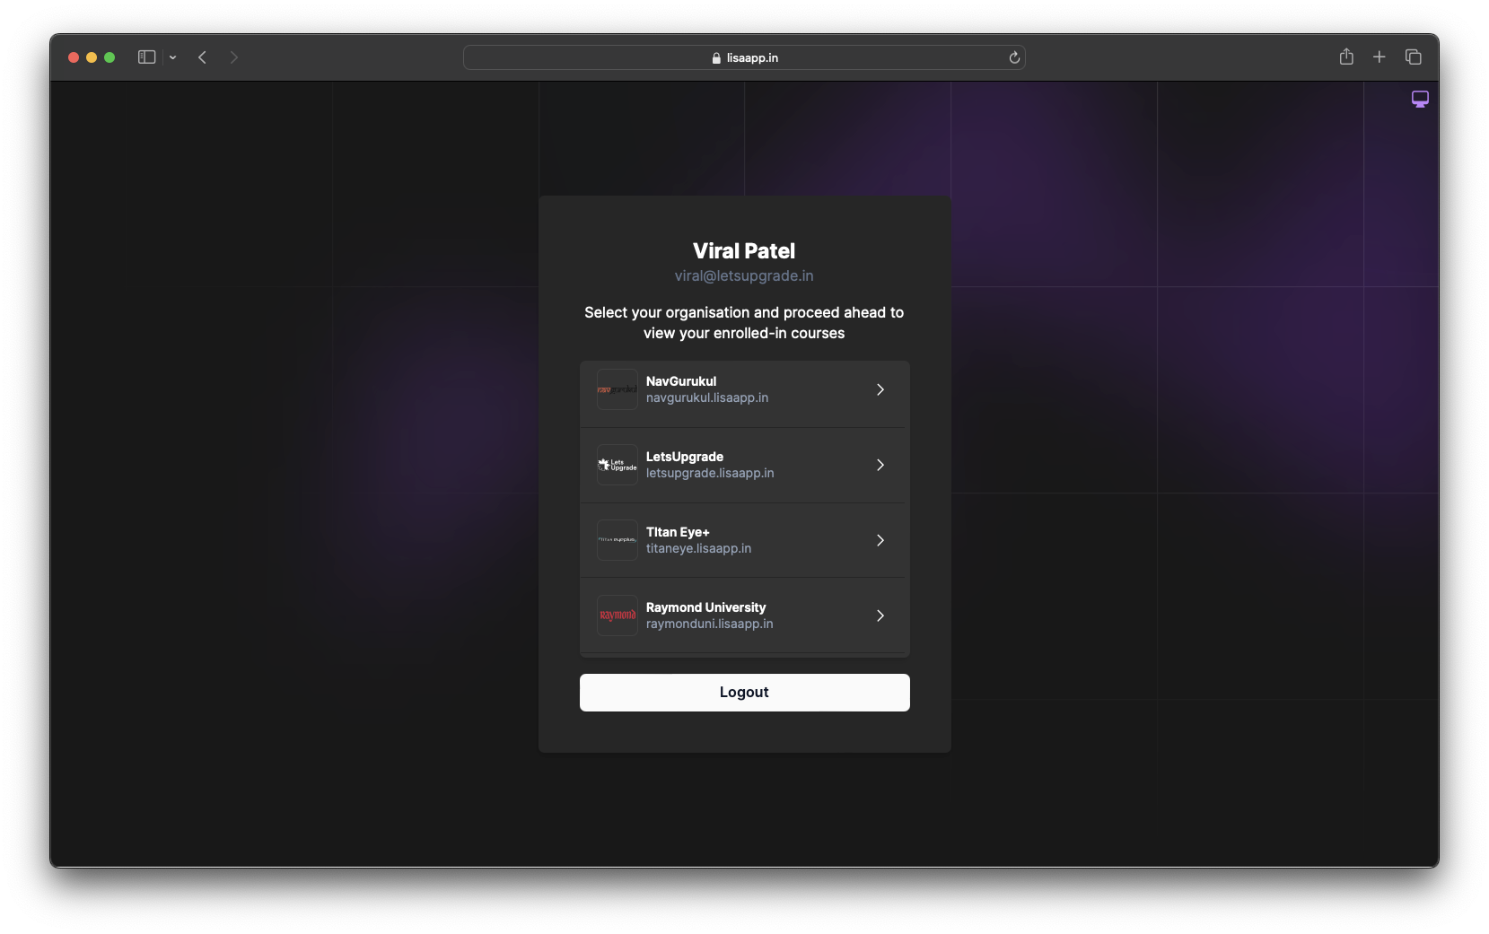
Task: Go back using the browser back arrow
Action: (203, 57)
